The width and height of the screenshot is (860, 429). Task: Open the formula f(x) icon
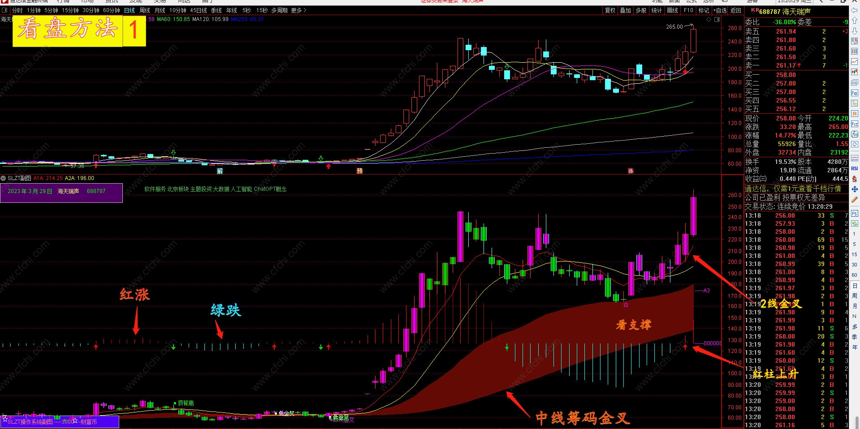pyautogui.click(x=854, y=134)
